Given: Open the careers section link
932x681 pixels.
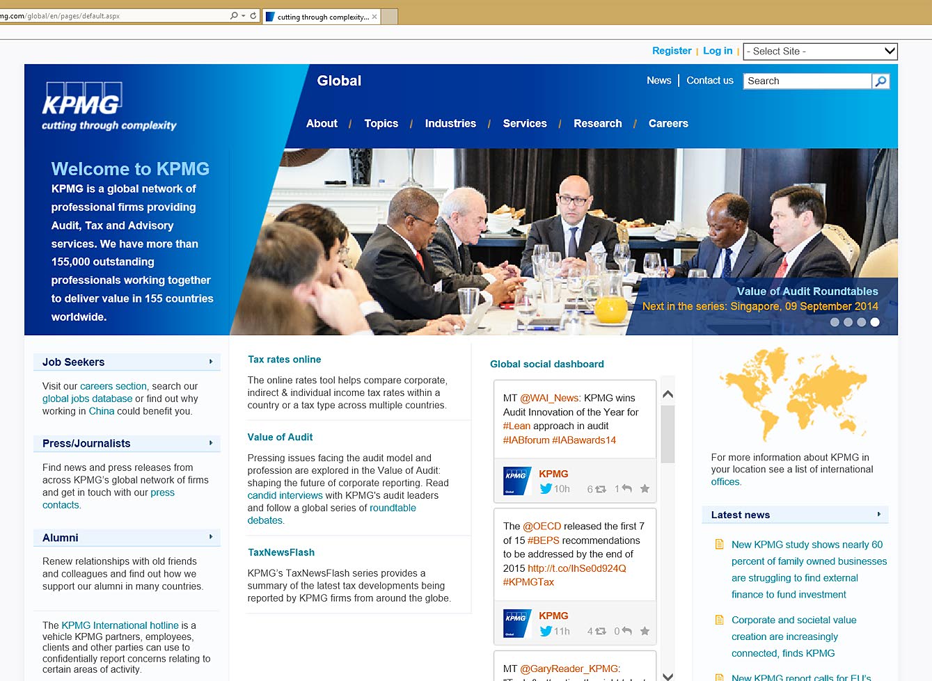Looking at the screenshot, I should pyautogui.click(x=113, y=386).
